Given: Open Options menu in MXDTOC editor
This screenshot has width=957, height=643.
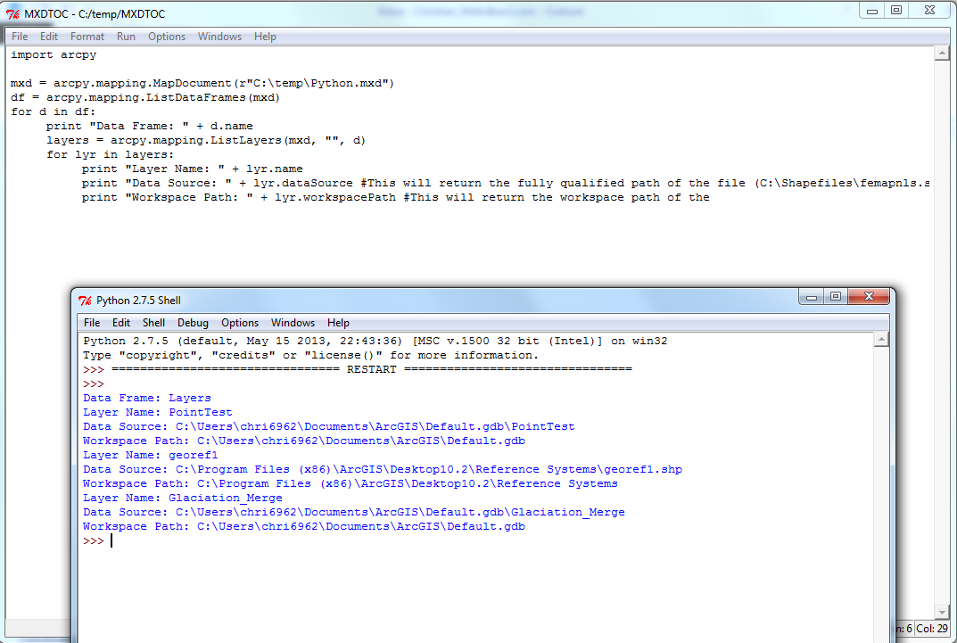Looking at the screenshot, I should point(167,37).
